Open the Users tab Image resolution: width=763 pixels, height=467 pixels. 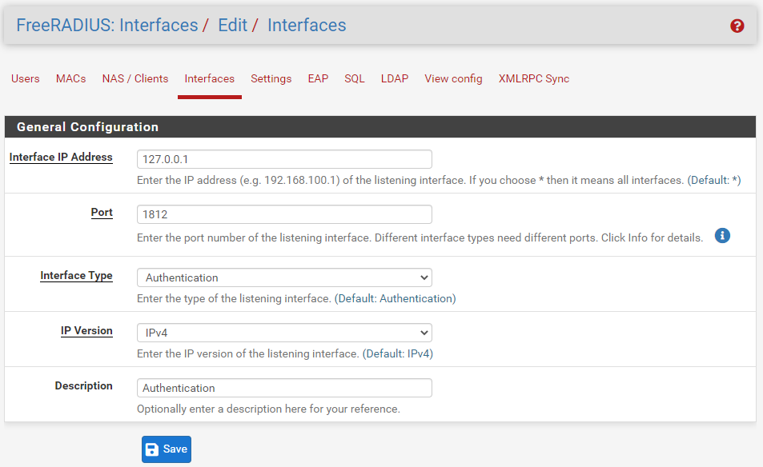tap(26, 78)
